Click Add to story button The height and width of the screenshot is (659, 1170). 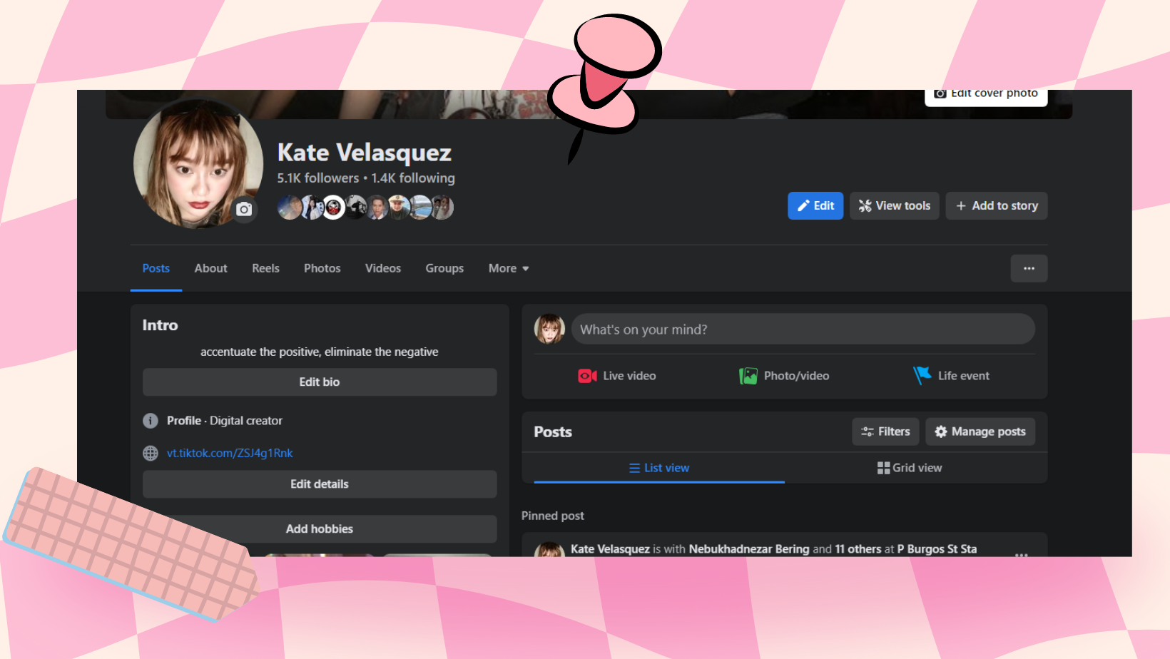point(997,205)
